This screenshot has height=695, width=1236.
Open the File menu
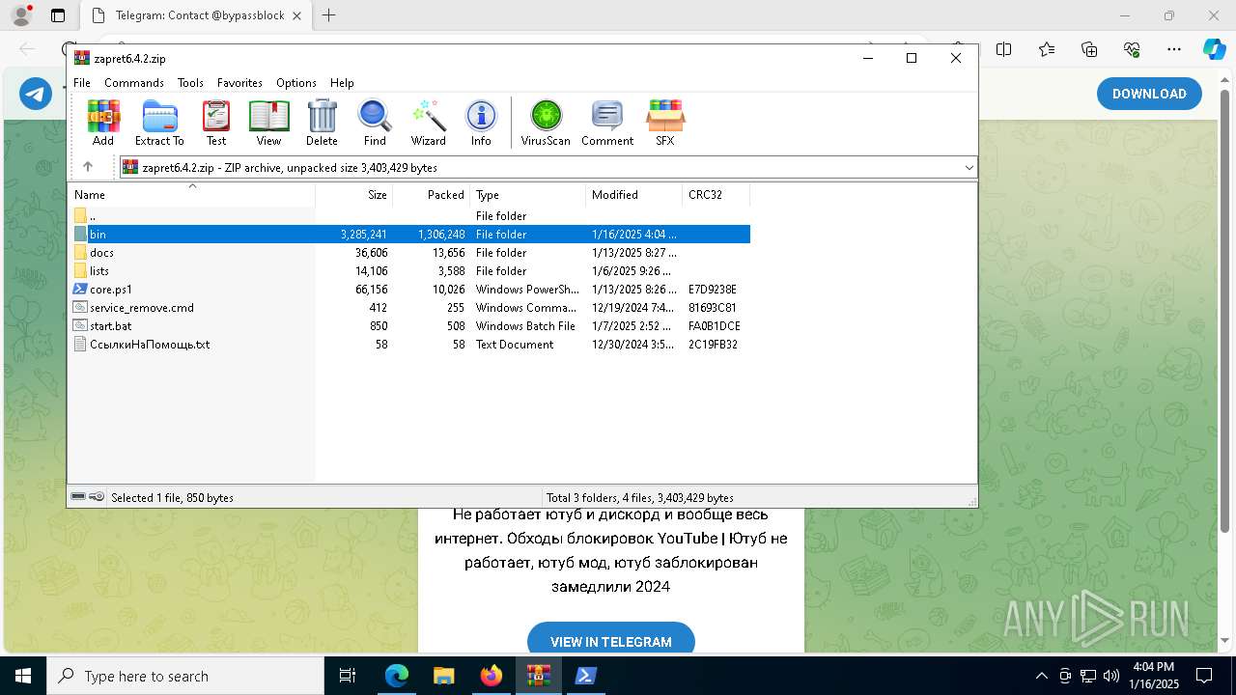click(82, 83)
